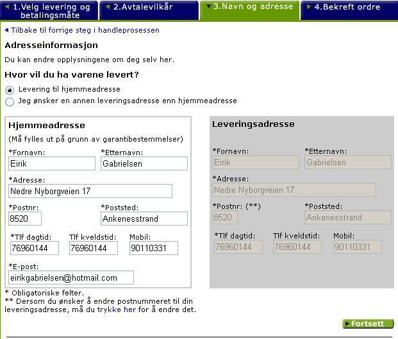Click Leveringsadresse Tlf kveldstid field
Image resolution: width=398 pixels, height=339 pixels.
[297, 247]
